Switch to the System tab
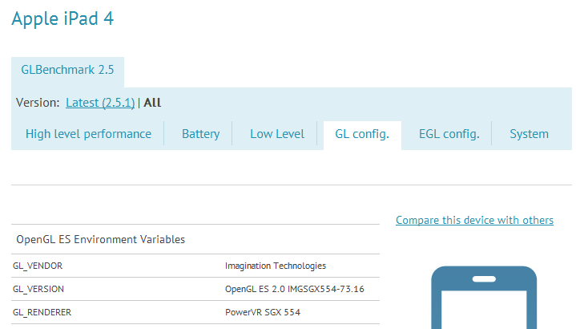Screen dimensions: 576x329 click(x=529, y=134)
